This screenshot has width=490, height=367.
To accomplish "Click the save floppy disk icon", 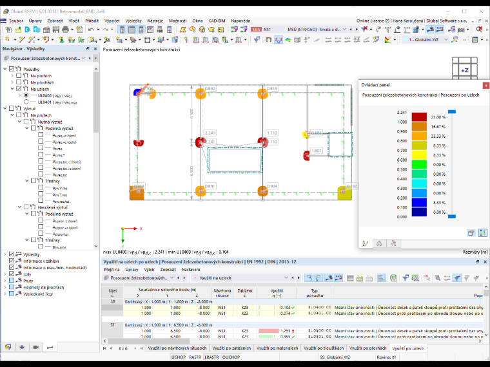I will (x=56, y=30).
